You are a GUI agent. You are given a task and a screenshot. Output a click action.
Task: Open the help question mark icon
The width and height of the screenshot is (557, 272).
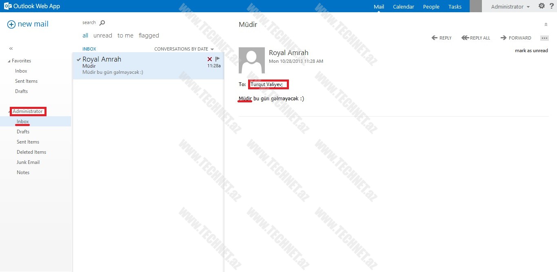(x=551, y=6)
